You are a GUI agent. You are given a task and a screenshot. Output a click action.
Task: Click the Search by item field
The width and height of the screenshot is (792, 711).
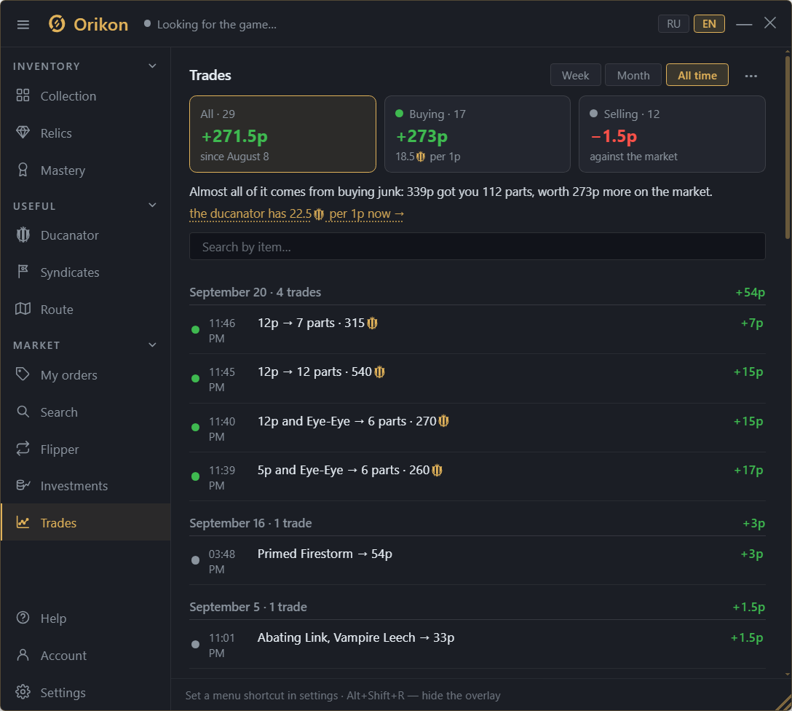click(x=478, y=247)
